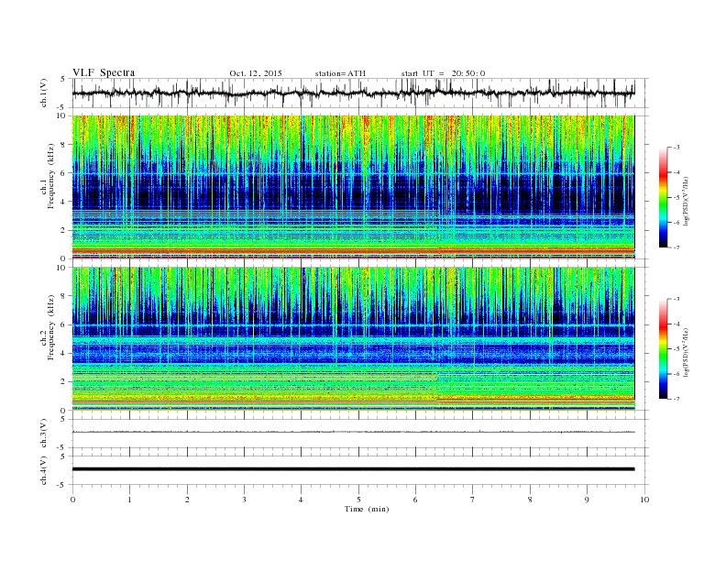Click tick label '7' on the Time axis

point(473,500)
